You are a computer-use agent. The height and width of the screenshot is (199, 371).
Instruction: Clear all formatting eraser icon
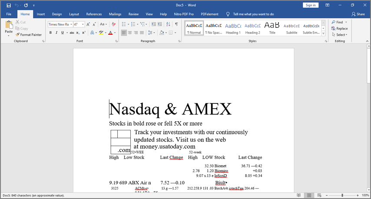(x=113, y=24)
